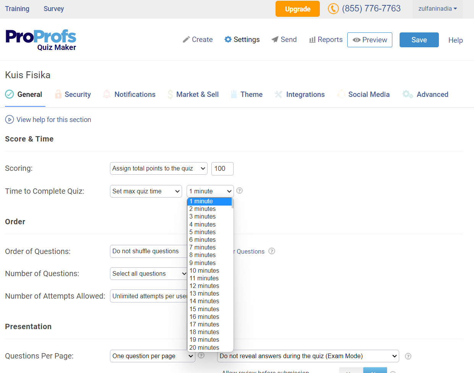This screenshot has width=474, height=373.
Task: Click the total points input field
Action: tap(222, 169)
